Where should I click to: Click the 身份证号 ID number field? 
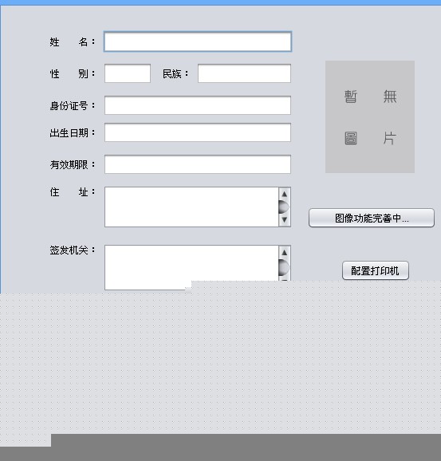(x=198, y=105)
